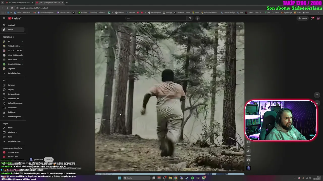Open the YouTube hamburger guide menu

(4, 18)
